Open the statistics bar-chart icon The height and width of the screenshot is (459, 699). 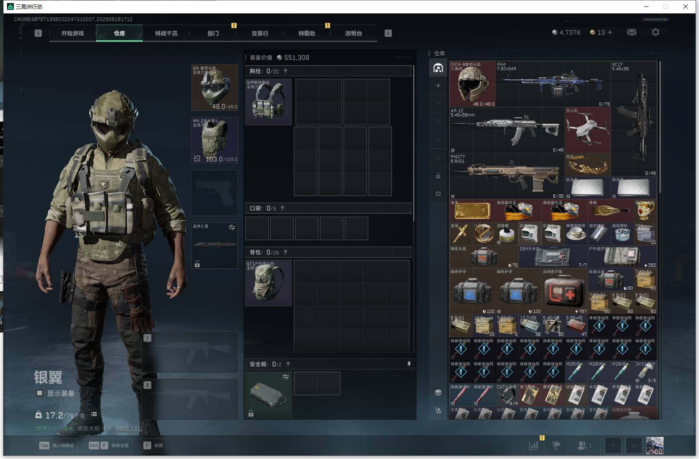tap(534, 445)
